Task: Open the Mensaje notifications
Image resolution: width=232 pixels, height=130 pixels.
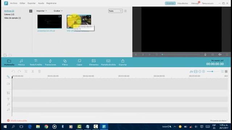Action: click(x=195, y=3)
